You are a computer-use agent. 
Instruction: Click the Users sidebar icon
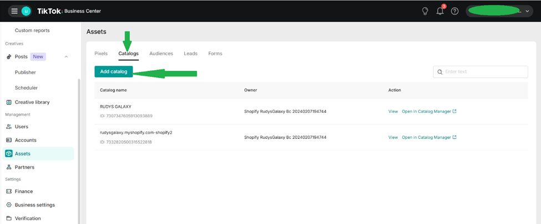[9, 127]
